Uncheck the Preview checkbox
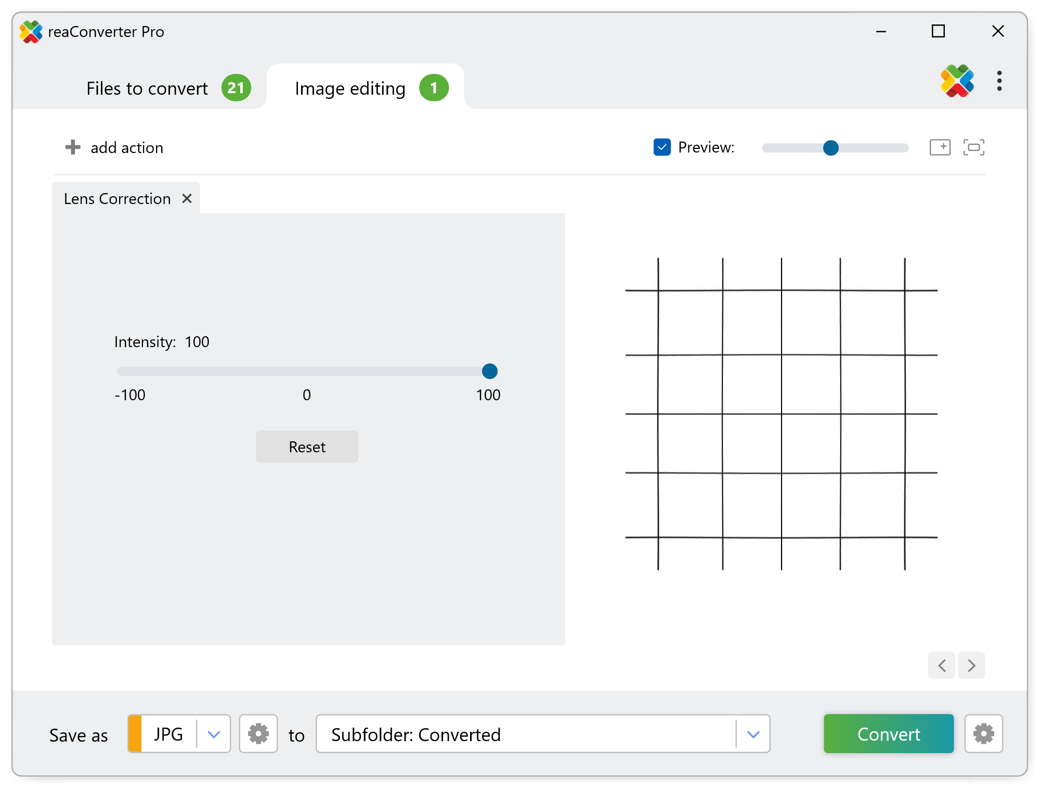 (662, 147)
